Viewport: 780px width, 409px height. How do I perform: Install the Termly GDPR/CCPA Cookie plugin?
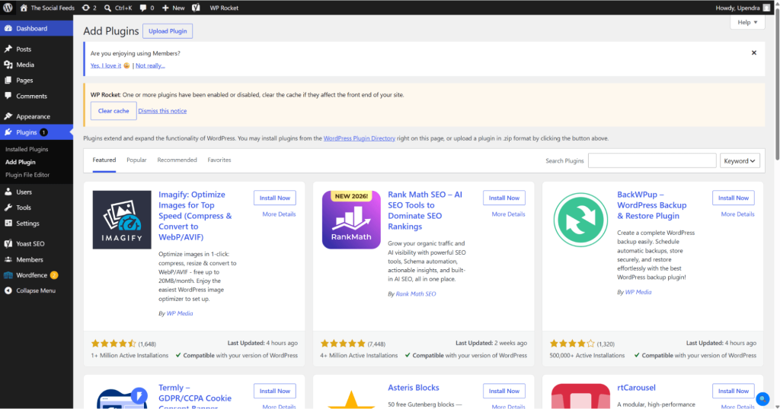point(274,391)
